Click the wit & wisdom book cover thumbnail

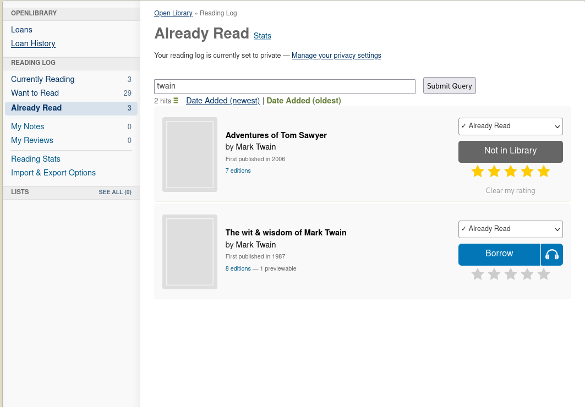(x=190, y=252)
